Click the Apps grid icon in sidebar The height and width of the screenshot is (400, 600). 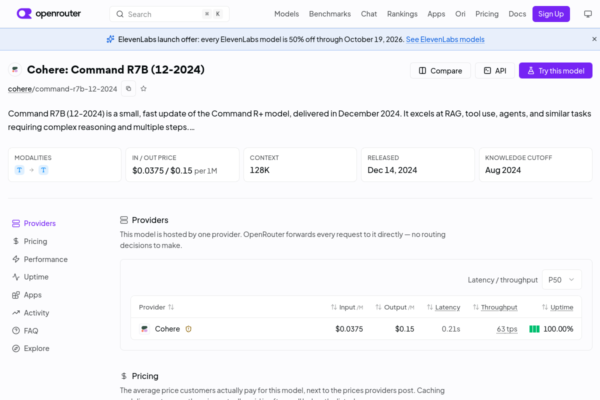point(16,295)
